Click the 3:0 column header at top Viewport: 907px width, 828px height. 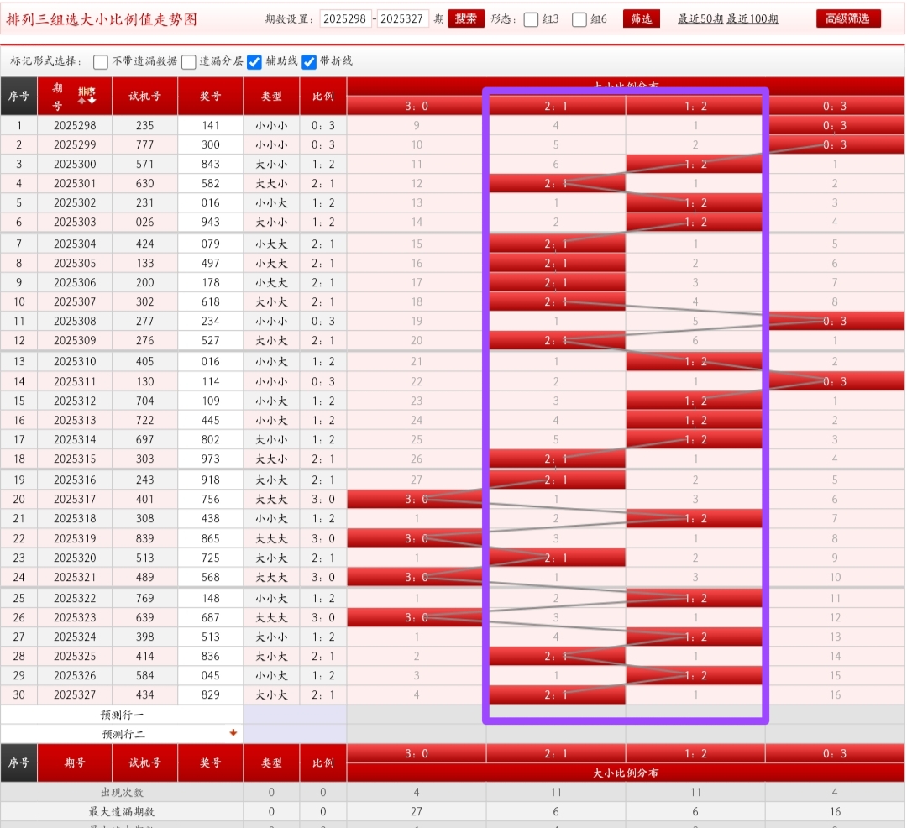coord(417,106)
